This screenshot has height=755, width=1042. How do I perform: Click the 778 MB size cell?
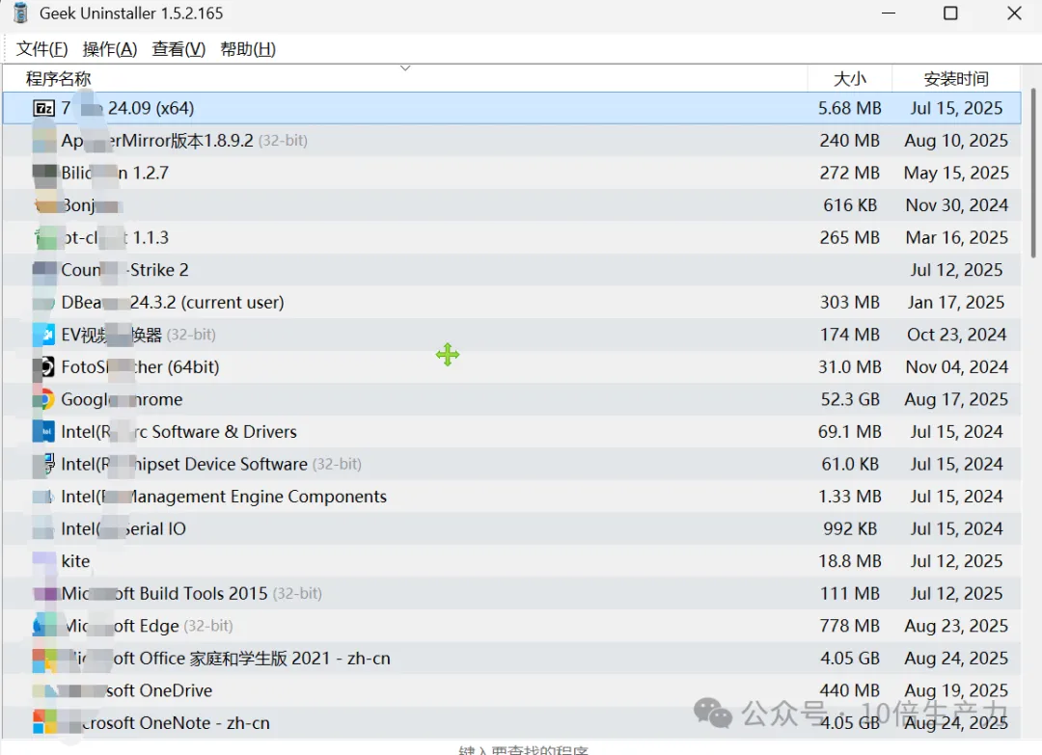(850, 626)
